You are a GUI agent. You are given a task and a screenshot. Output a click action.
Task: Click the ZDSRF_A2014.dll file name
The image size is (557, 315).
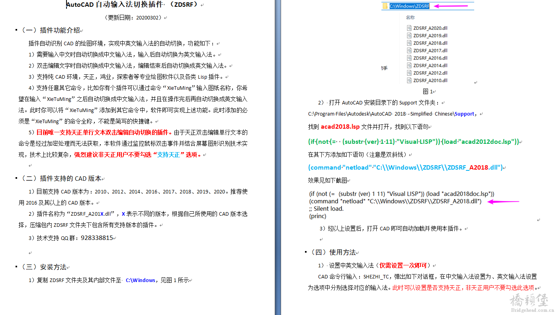[x=430, y=66]
